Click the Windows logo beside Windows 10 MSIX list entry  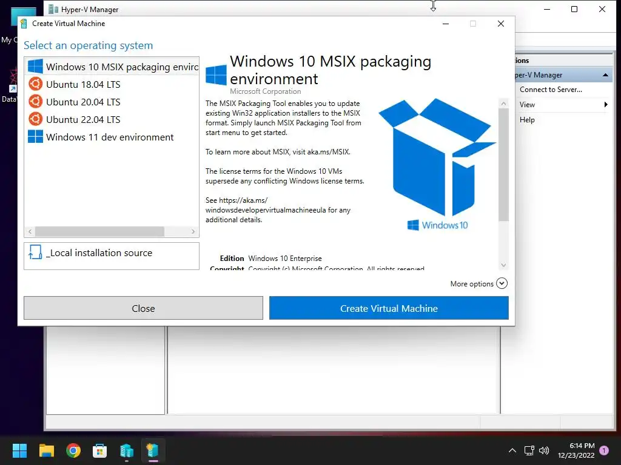(x=35, y=66)
